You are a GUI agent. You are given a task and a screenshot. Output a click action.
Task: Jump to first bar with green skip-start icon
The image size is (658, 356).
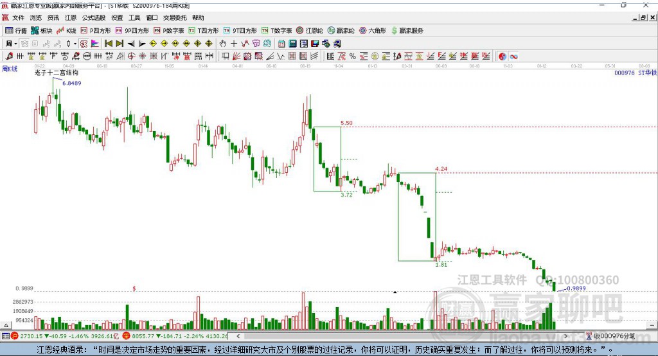coord(108,44)
